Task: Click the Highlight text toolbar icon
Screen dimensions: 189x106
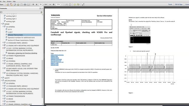Action: 78,4
